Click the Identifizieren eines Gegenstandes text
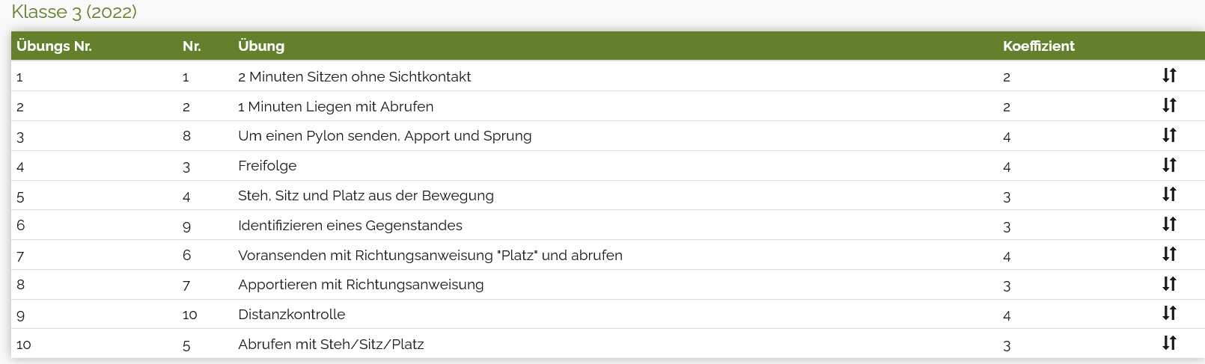The width and height of the screenshot is (1205, 364). [350, 225]
